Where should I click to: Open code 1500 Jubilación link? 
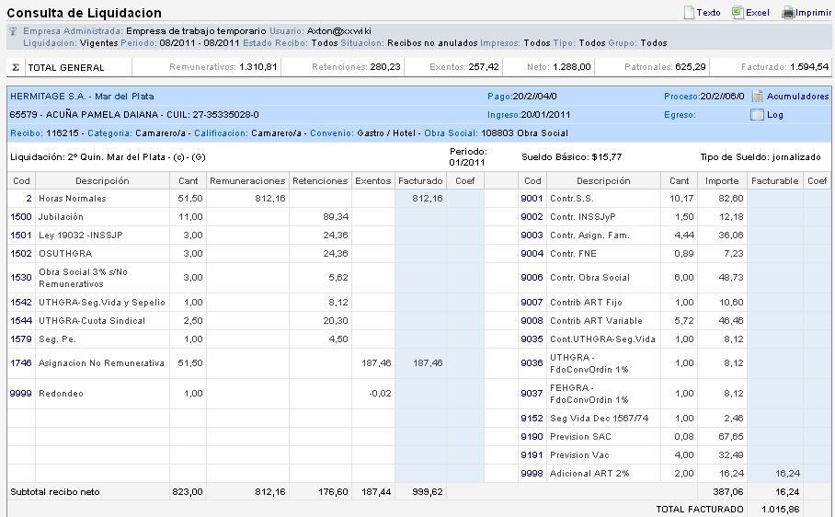(x=20, y=217)
